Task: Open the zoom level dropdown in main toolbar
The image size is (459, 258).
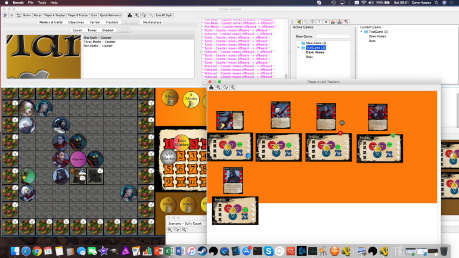Action: pyautogui.click(x=144, y=14)
